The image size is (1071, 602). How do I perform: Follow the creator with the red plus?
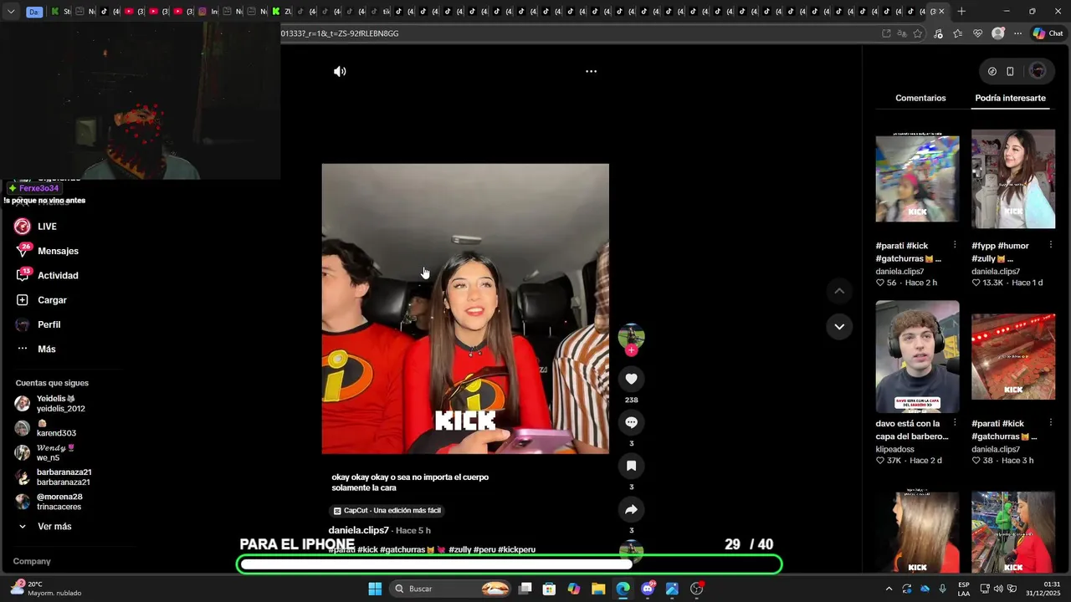pyautogui.click(x=631, y=350)
